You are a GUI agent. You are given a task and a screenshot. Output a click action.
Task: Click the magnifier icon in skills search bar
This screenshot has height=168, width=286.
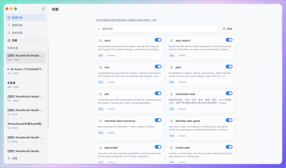pyautogui.click(x=99, y=29)
